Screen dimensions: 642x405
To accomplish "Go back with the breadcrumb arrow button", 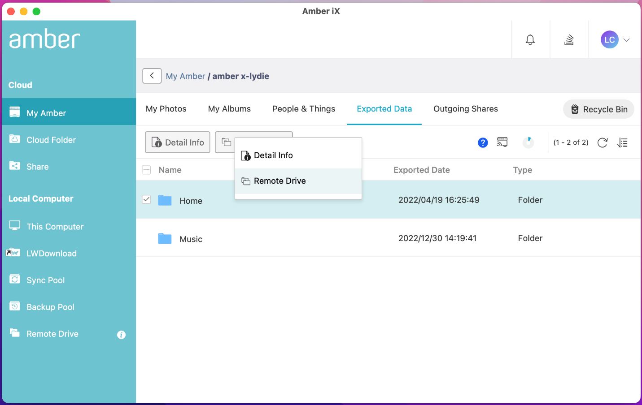I will [x=152, y=76].
